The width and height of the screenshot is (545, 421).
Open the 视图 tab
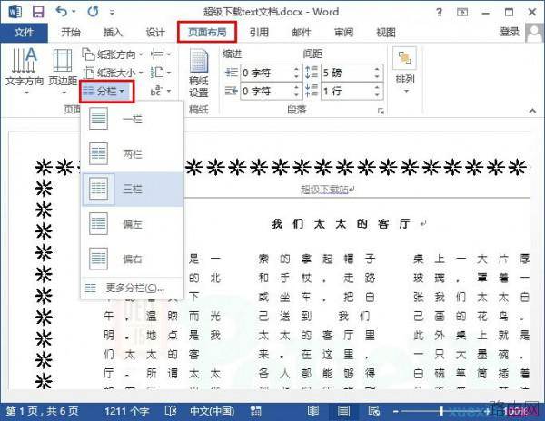click(x=386, y=33)
